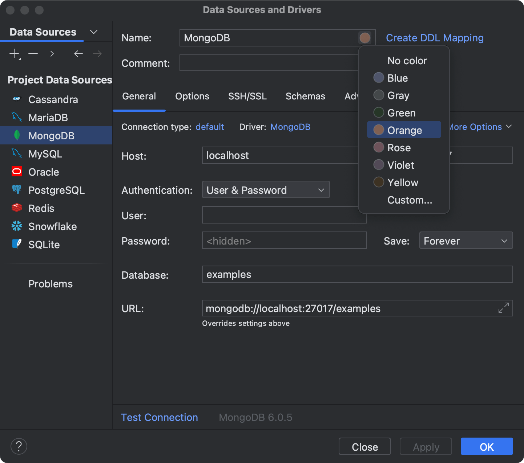Image resolution: width=524 pixels, height=463 pixels.
Task: Select the Orange color option
Action: point(404,130)
